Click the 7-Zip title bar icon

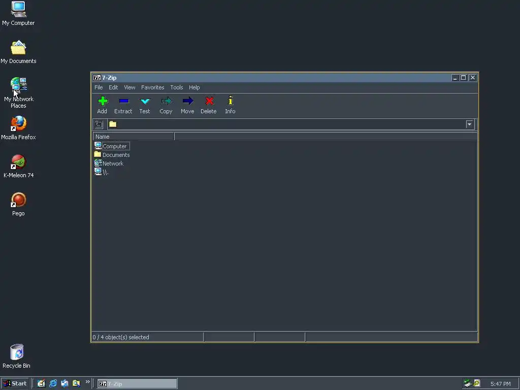[x=97, y=78]
